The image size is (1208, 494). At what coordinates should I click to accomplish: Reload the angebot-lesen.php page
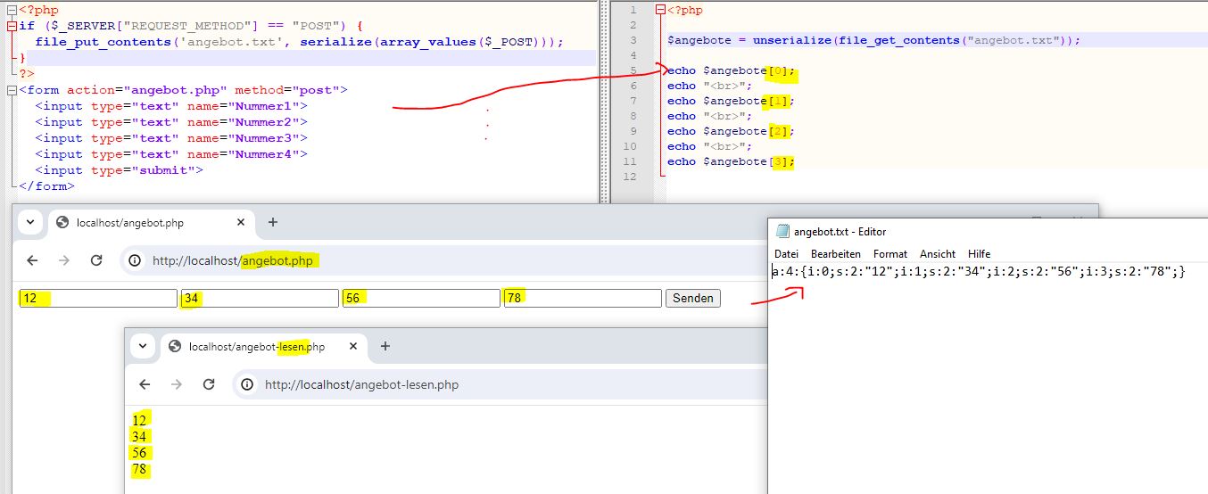click(209, 384)
